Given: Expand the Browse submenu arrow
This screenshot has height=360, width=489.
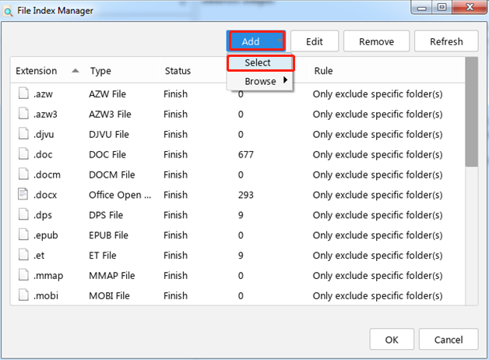Looking at the screenshot, I should click(285, 80).
